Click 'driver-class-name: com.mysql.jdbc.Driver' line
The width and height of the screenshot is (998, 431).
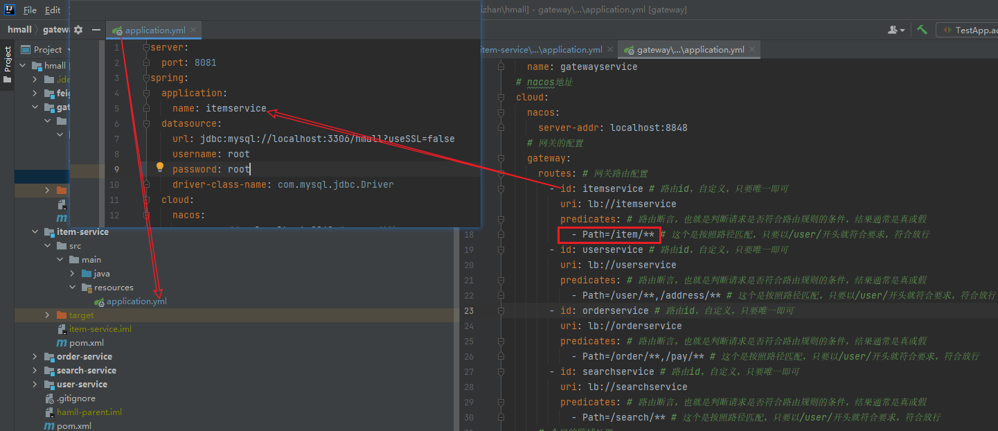(x=283, y=184)
